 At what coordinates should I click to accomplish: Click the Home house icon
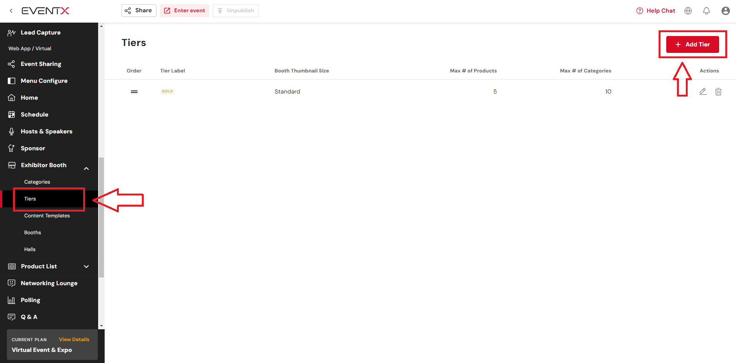11,98
